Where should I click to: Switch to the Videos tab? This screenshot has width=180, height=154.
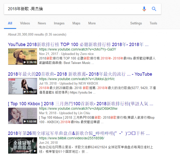tap(25, 23)
